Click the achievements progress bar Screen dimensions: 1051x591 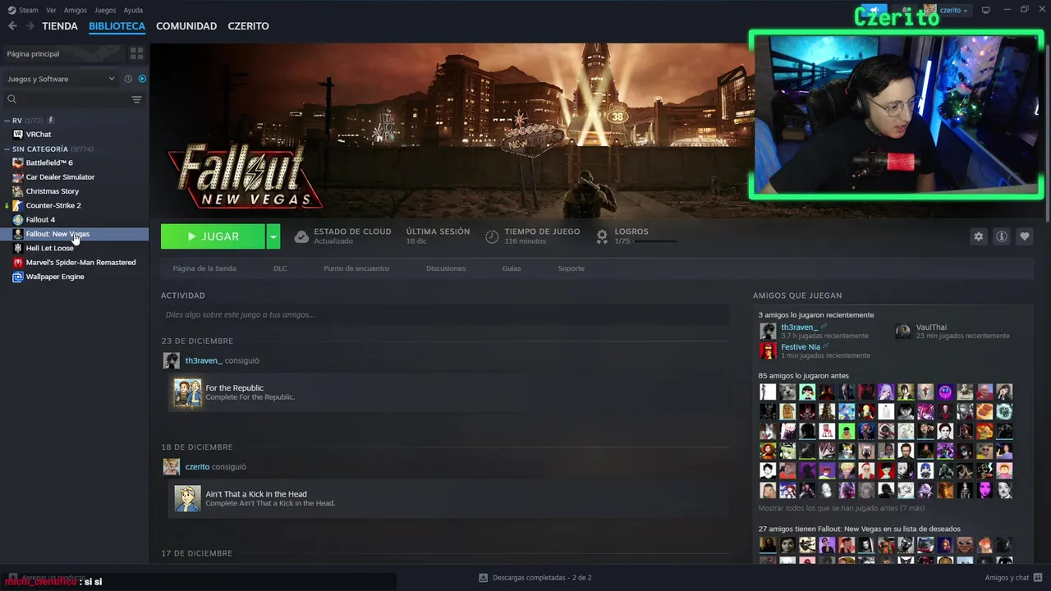656,241
